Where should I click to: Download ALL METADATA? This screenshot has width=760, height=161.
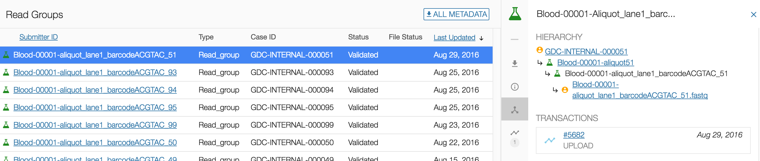click(456, 14)
